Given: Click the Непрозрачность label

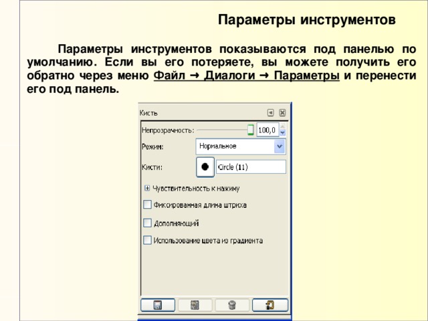Looking at the screenshot, I should point(168,130).
